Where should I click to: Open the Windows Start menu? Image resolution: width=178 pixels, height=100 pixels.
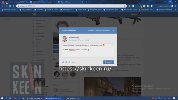(x=2, y=98)
